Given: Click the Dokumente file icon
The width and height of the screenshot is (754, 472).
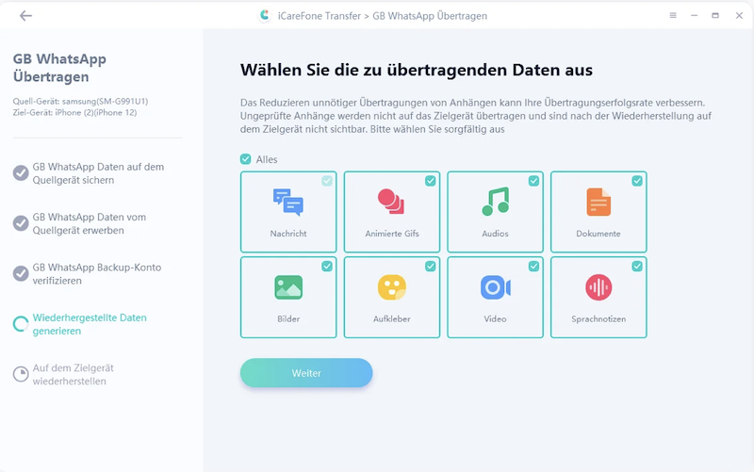Looking at the screenshot, I should [598, 202].
